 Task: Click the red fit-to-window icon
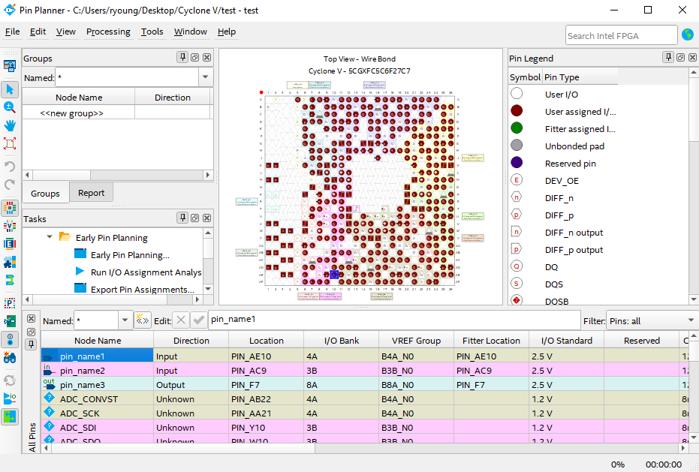pos(10,143)
